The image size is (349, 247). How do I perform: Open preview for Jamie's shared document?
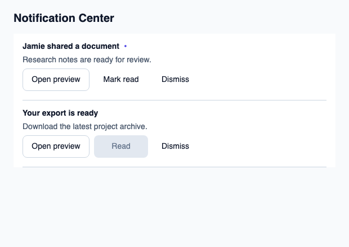(56, 80)
